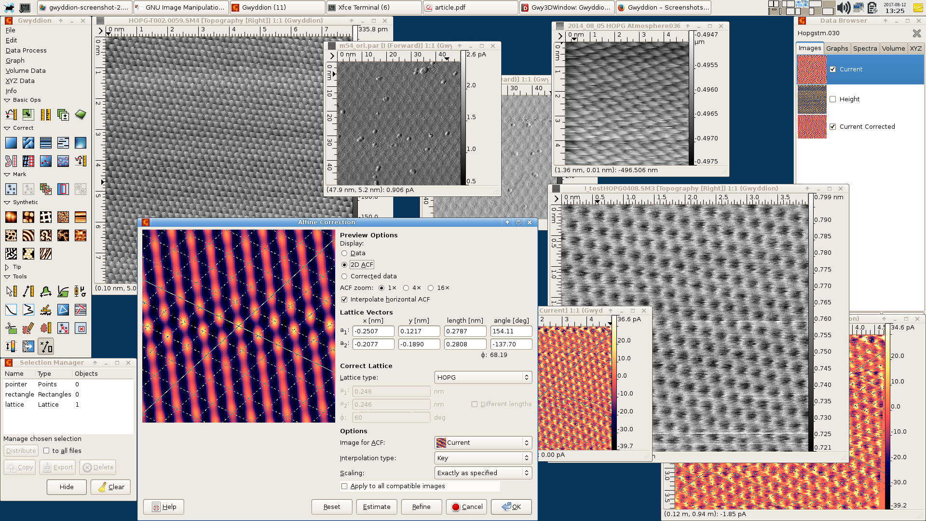
Task: Click the a1 x [nm] input field
Action: (373, 331)
